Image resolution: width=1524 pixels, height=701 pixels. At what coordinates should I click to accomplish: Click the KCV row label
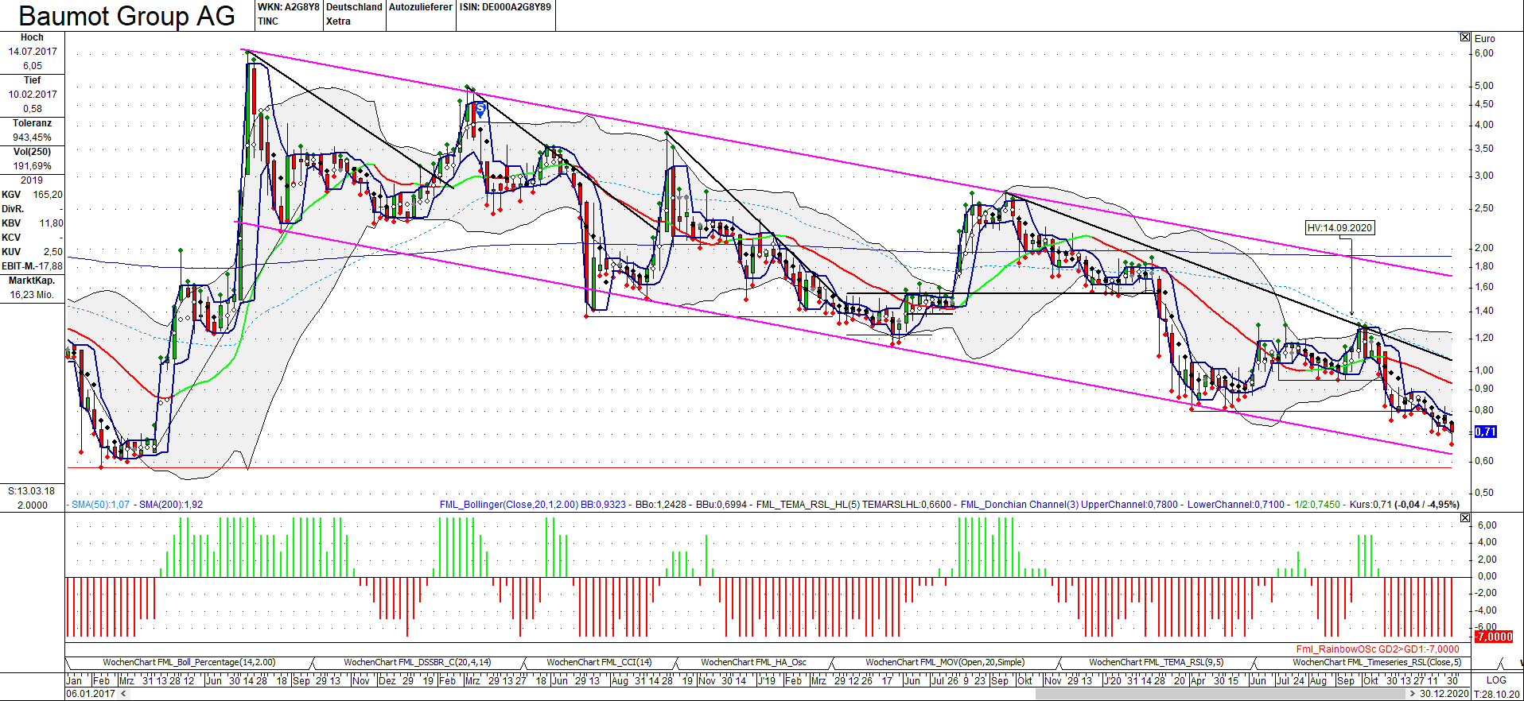pos(11,238)
